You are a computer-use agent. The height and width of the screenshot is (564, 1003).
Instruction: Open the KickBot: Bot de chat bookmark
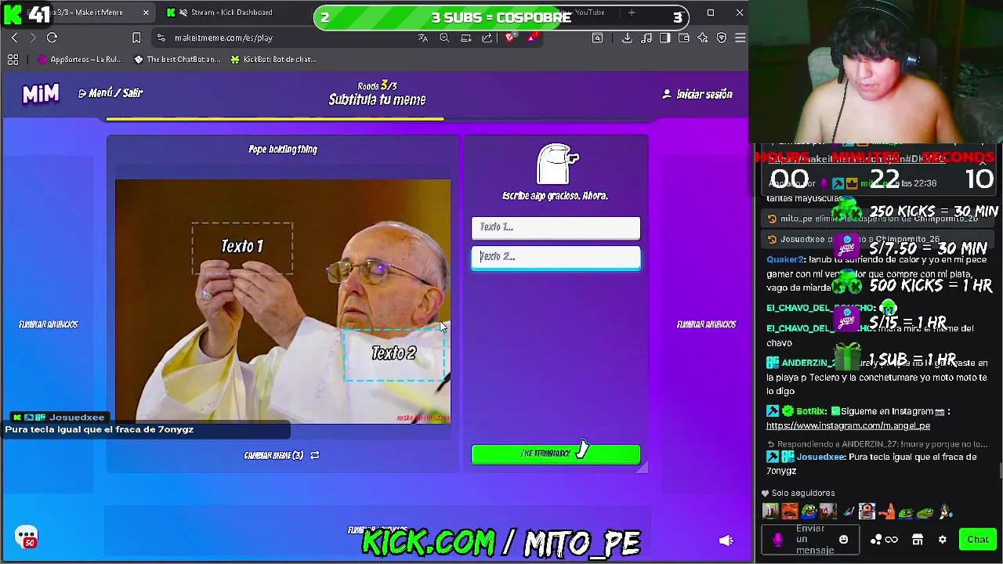tap(273, 60)
